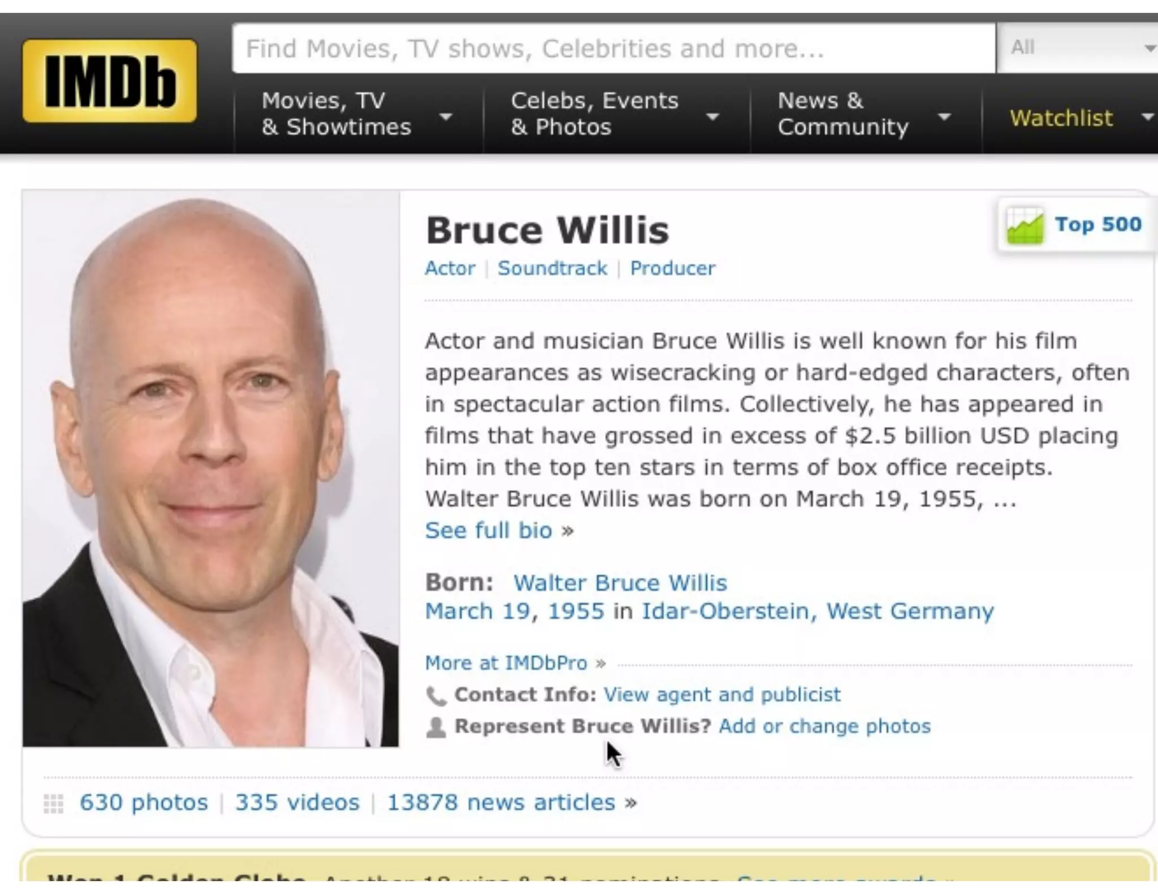Screen dimensions: 1158x894
Task: Jump to the Actor credits link
Action: click(450, 268)
